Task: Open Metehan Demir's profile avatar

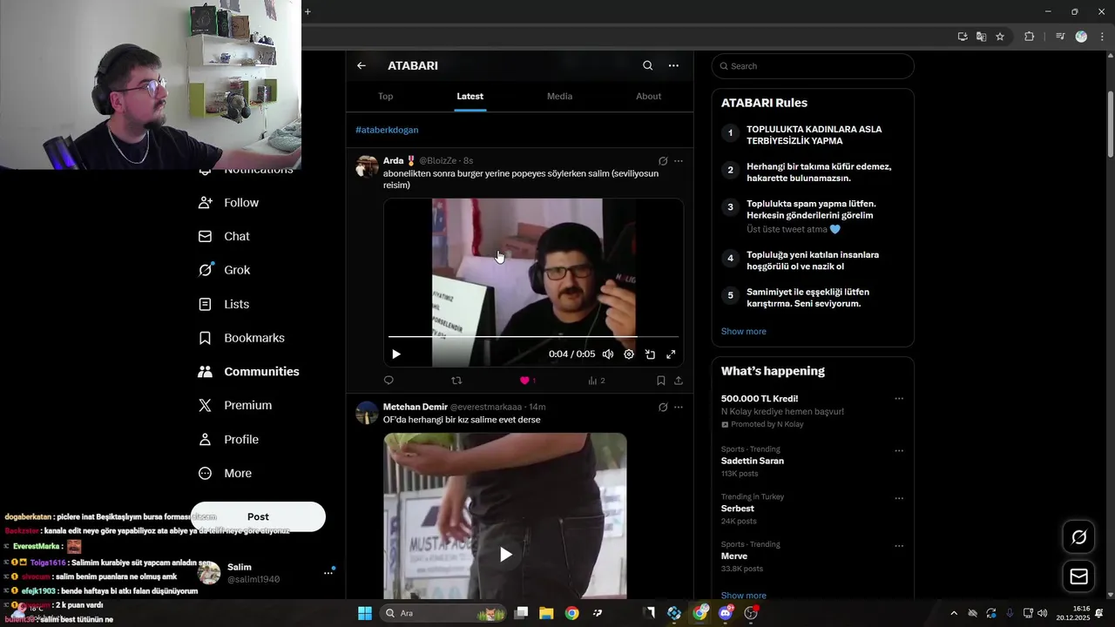Action: click(368, 413)
